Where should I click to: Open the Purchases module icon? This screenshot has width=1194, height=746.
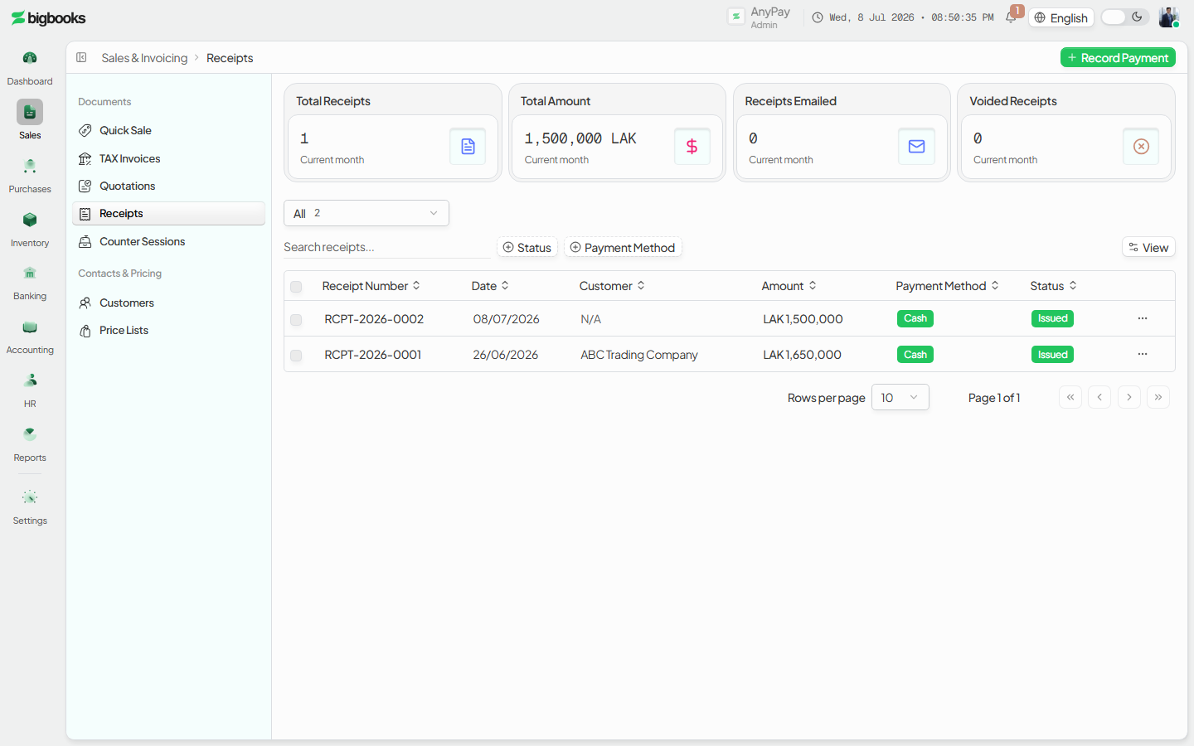tap(30, 166)
